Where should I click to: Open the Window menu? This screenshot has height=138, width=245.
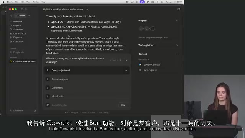click(36, 2)
